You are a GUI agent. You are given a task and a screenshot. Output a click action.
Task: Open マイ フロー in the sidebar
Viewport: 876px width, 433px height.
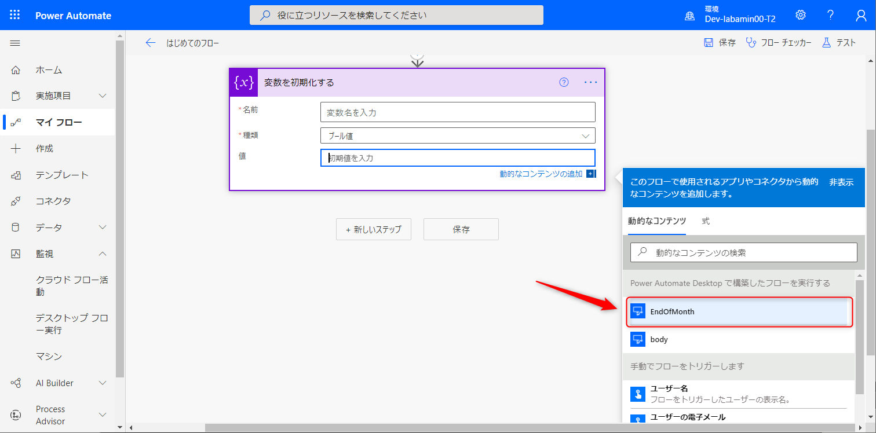tap(58, 122)
